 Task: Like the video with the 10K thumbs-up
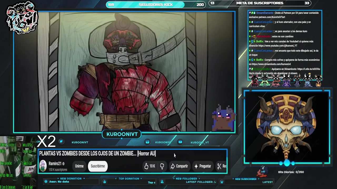149,166
